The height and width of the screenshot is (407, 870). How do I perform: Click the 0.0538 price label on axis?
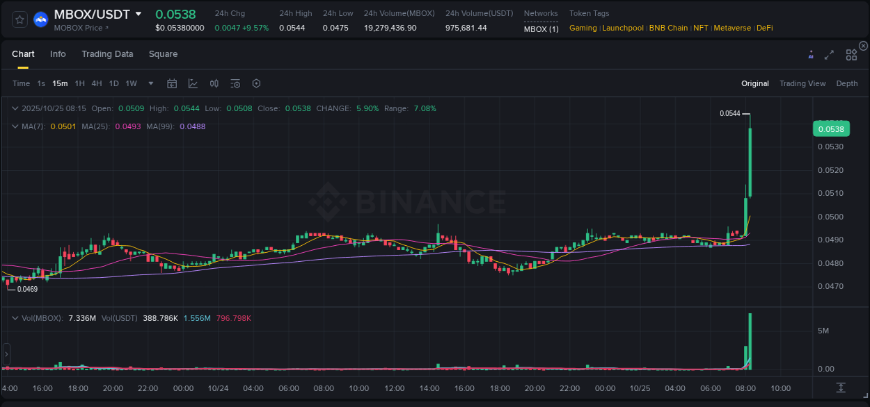[831, 128]
